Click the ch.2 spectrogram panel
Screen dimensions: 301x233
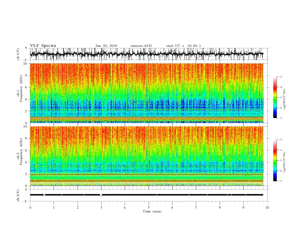[146, 156]
